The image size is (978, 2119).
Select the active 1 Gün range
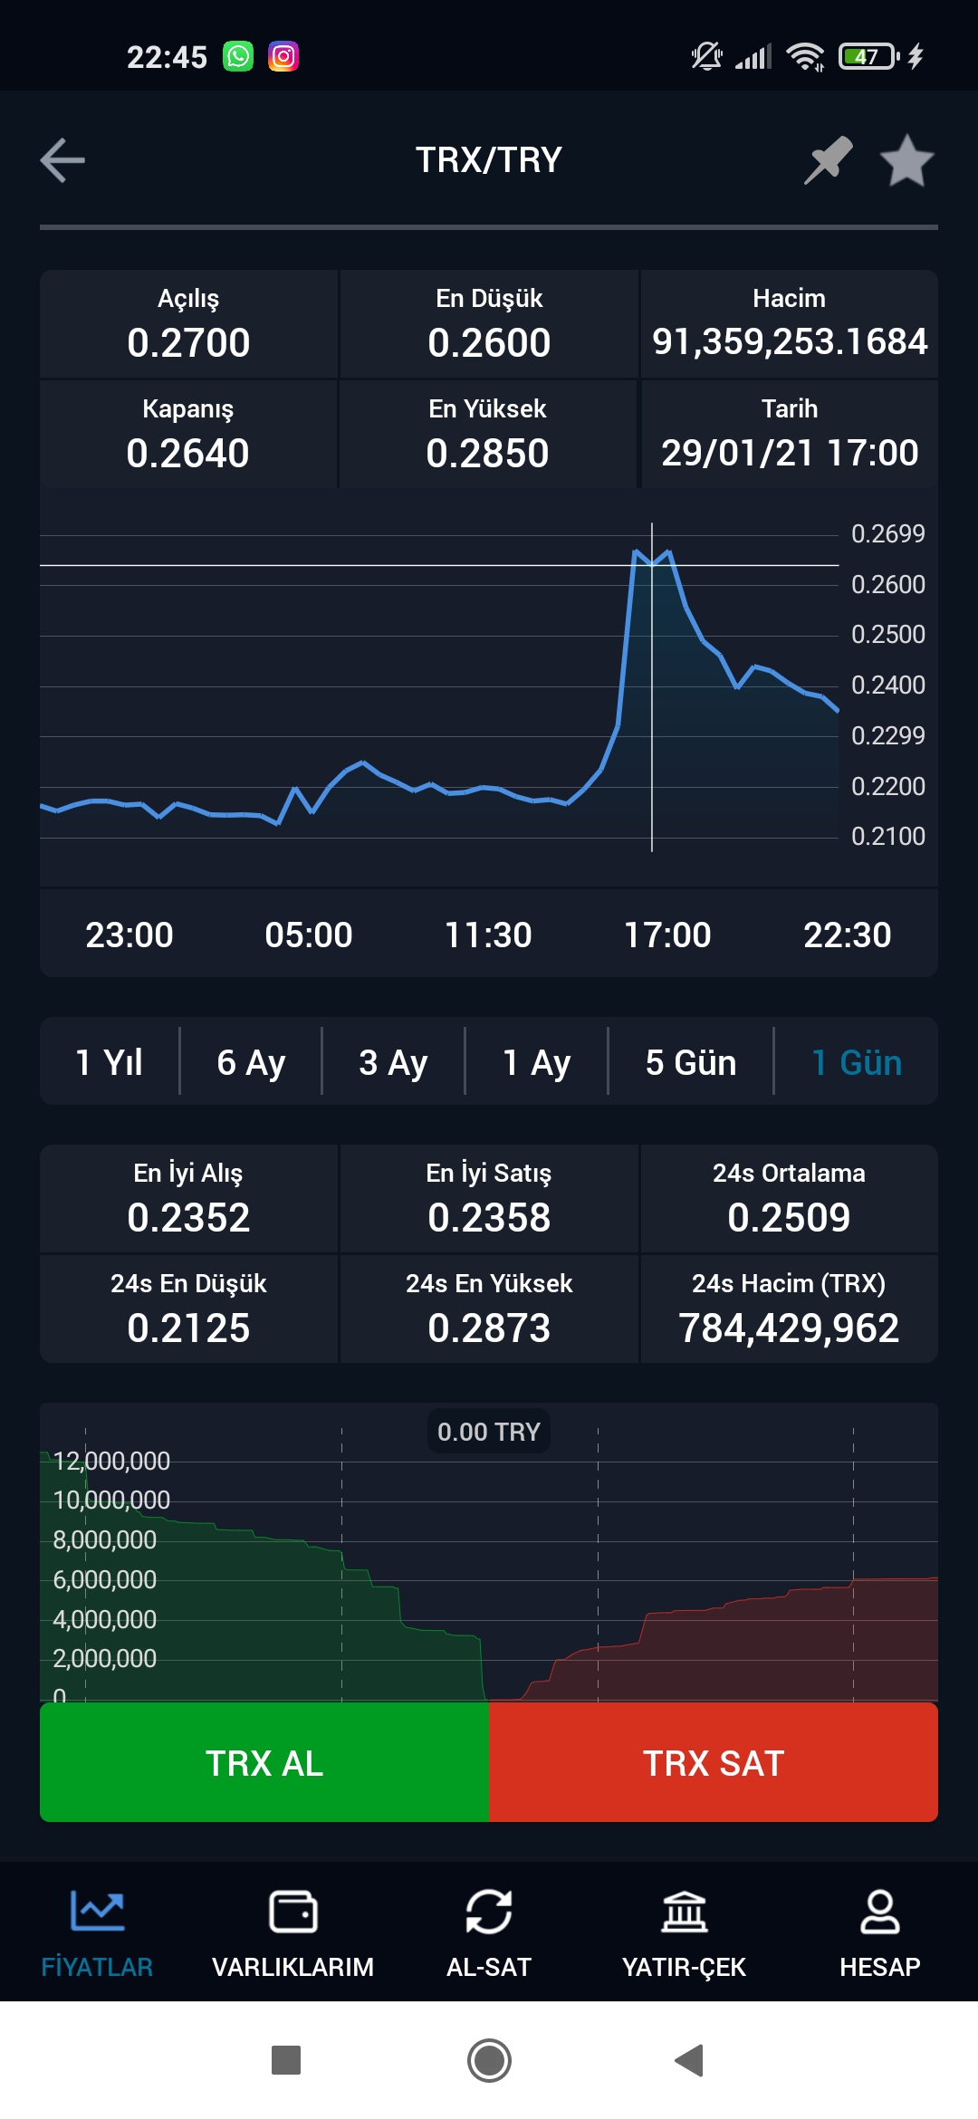[857, 1061]
